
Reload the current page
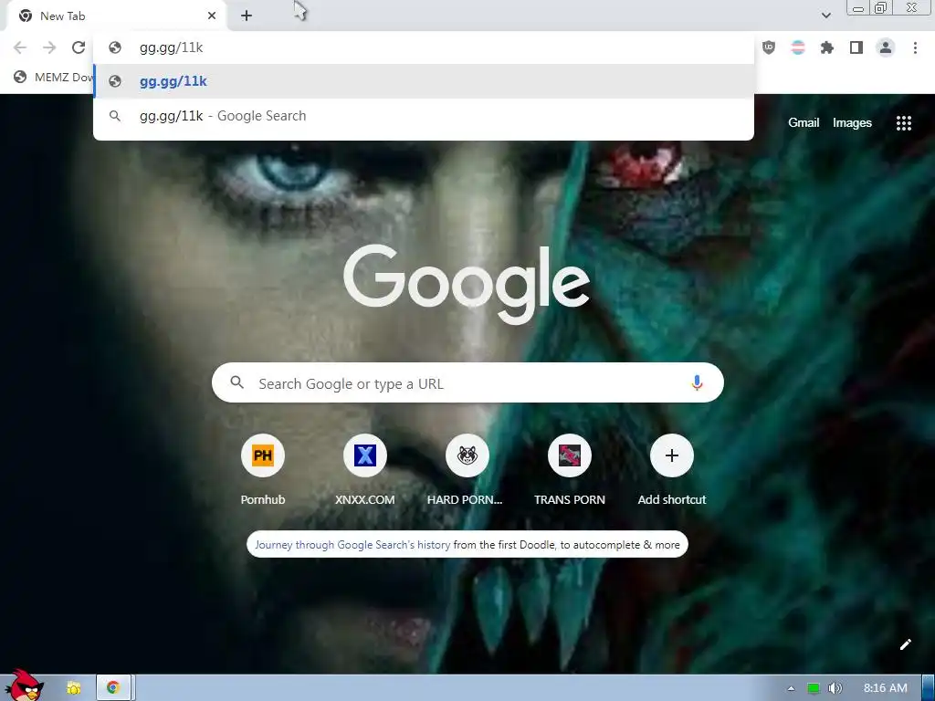[x=79, y=47]
